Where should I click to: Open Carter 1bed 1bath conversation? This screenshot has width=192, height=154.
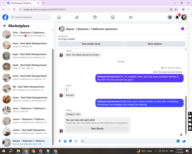tap(26, 99)
